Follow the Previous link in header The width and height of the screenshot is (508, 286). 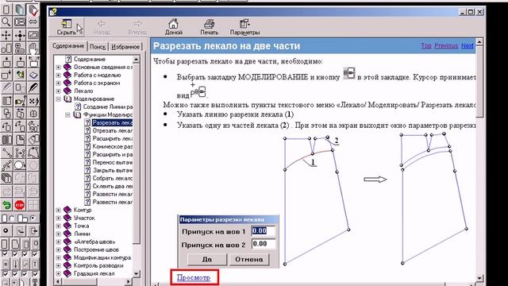(x=446, y=46)
